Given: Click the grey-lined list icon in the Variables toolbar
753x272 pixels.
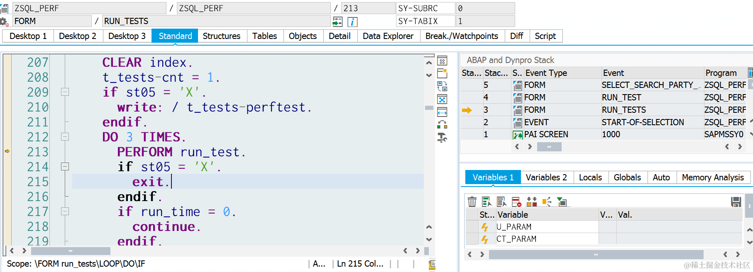Looking at the screenshot, I should 501,202.
